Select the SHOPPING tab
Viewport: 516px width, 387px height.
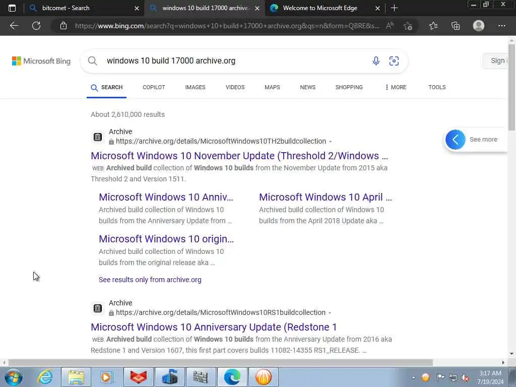pyautogui.click(x=349, y=87)
